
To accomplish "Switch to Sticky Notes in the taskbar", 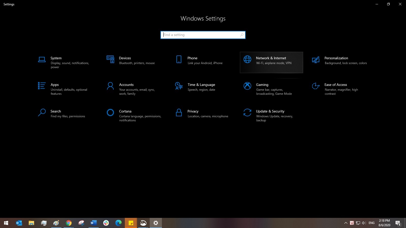I will click(131, 223).
